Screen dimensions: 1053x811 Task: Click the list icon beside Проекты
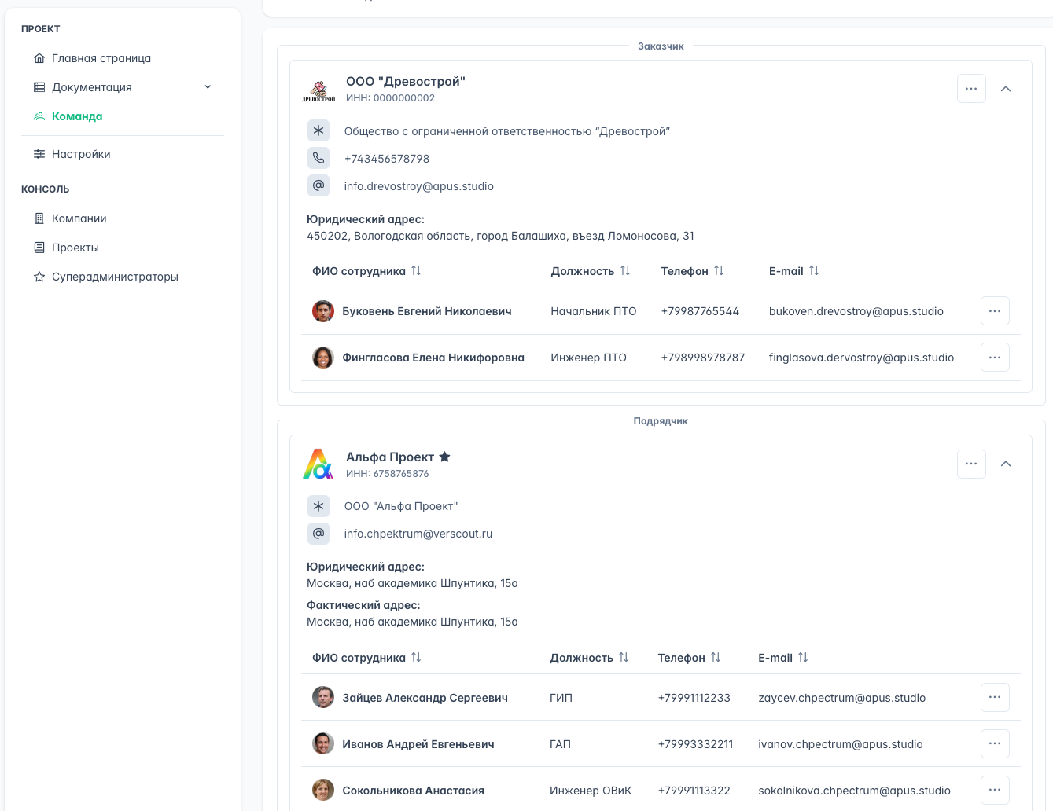click(39, 248)
